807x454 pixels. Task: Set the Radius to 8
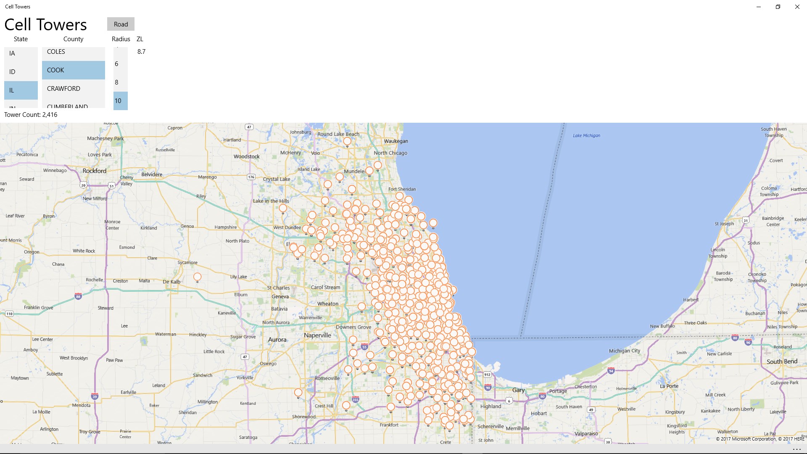120,82
